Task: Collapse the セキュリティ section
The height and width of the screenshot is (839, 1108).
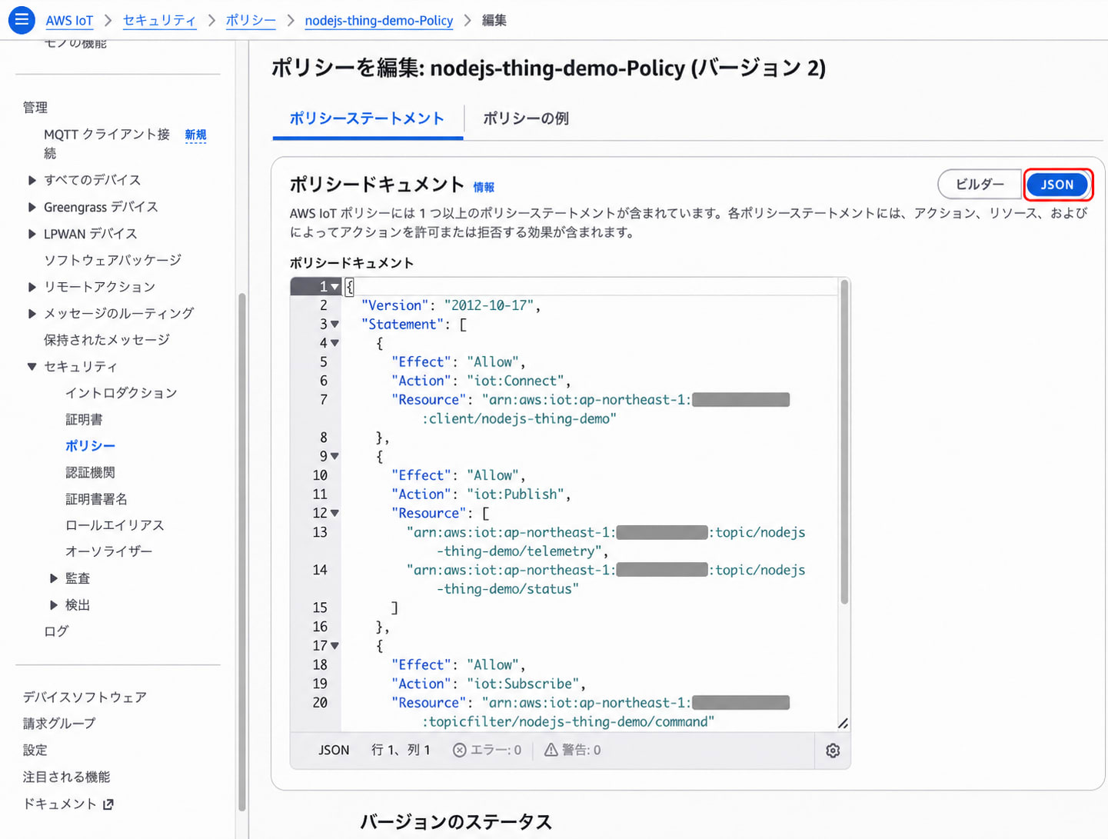Action: [32, 367]
